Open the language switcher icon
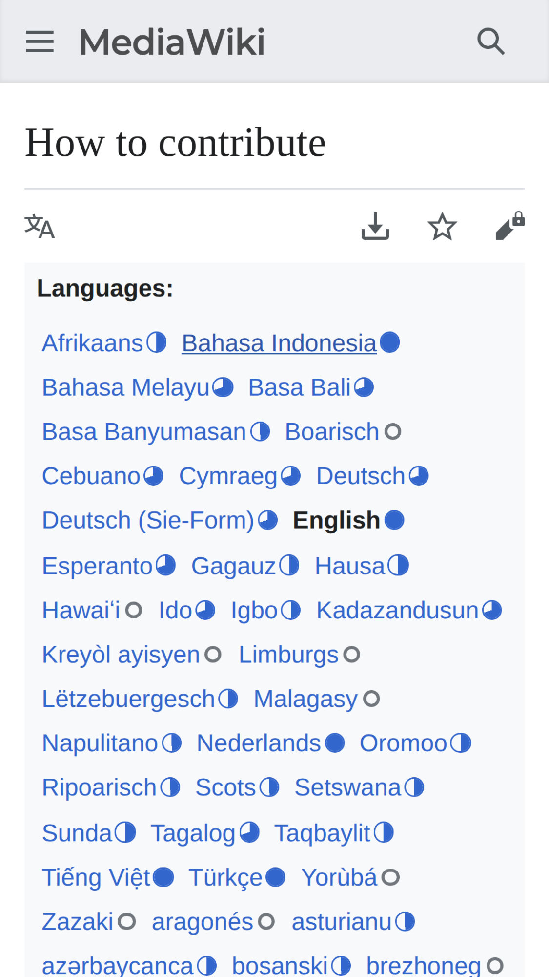Screen dimensions: 549x977 [40, 226]
